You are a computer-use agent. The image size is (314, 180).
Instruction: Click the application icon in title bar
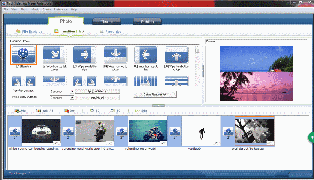4,3
